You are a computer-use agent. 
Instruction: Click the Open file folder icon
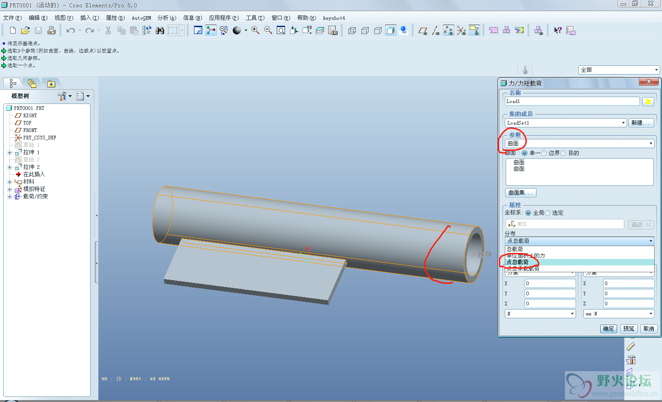(x=26, y=30)
